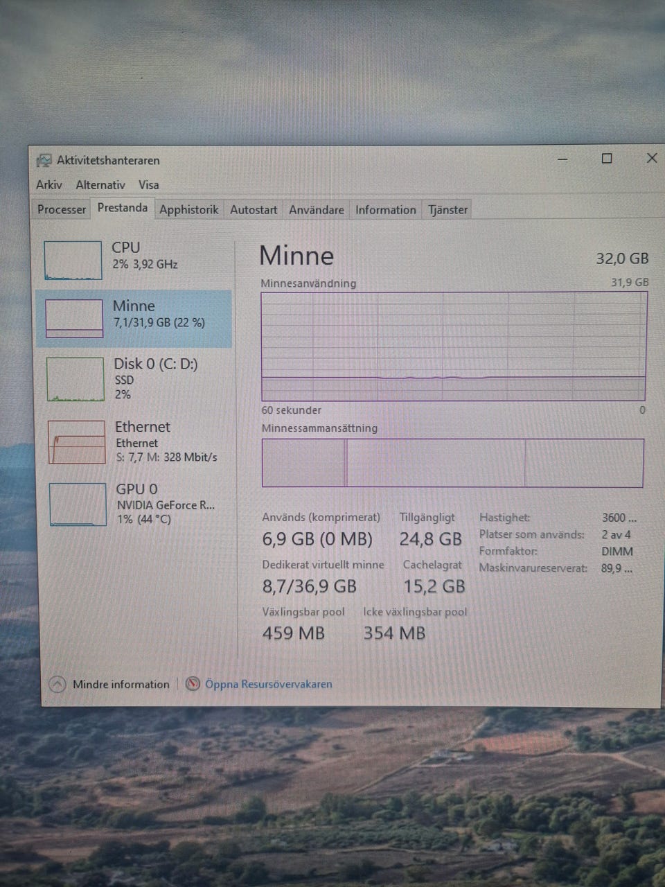Open the Visa menu

click(x=148, y=185)
